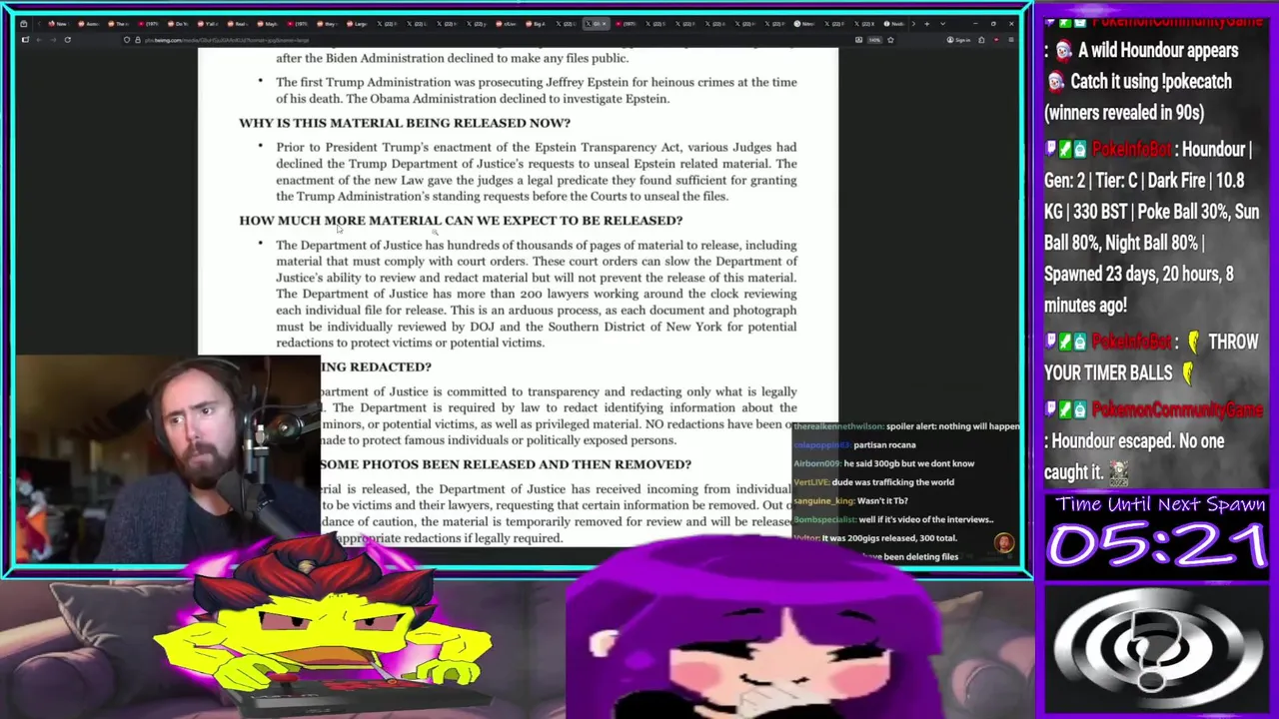The width and height of the screenshot is (1279, 719).
Task: Open the extensions icon in toolbar
Action: [x=981, y=40]
